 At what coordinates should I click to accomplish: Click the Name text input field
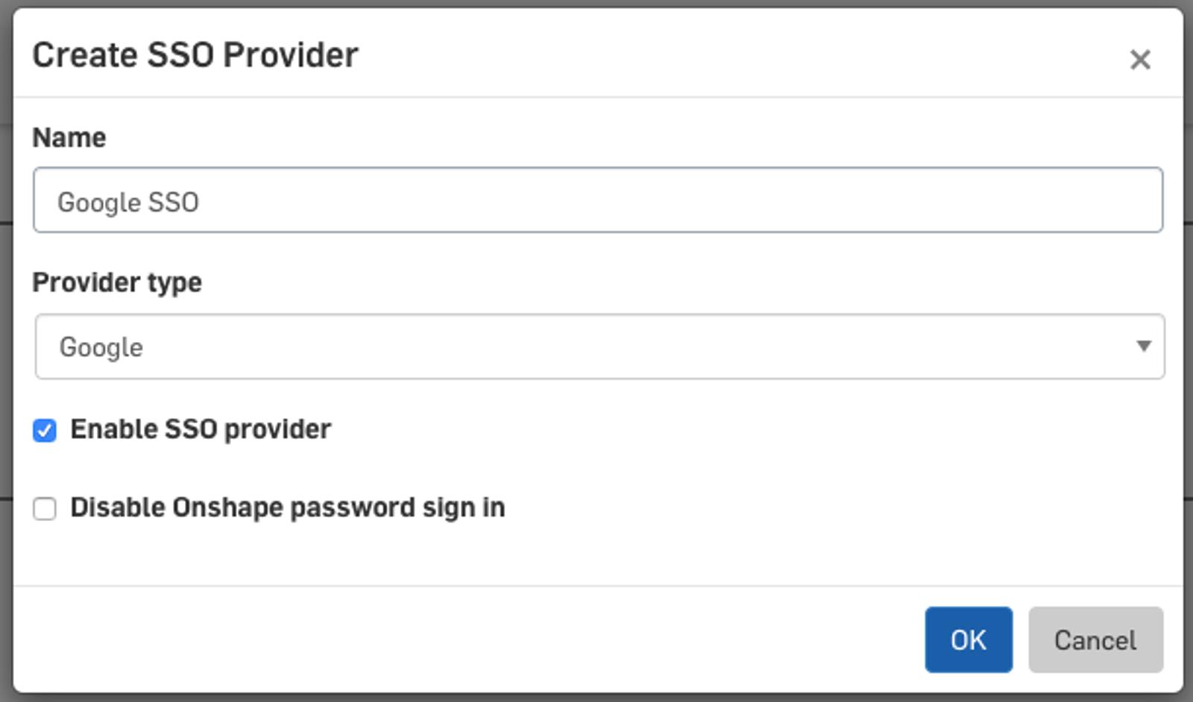click(596, 200)
